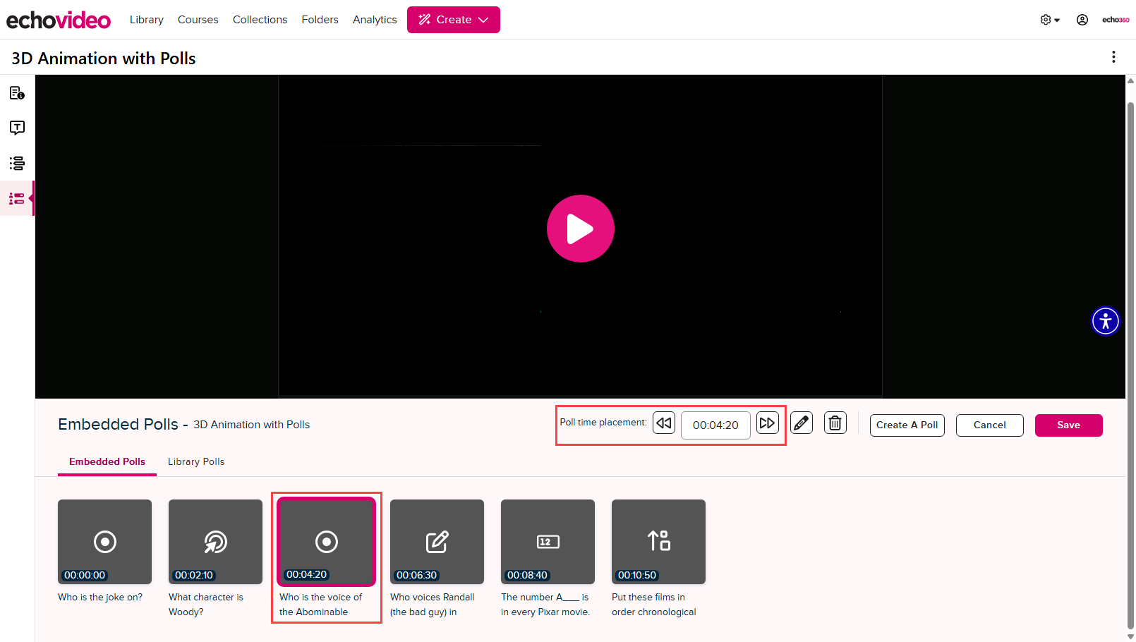Click 'Who voices Randall' poll title
The height and width of the screenshot is (642, 1136).
(433, 605)
